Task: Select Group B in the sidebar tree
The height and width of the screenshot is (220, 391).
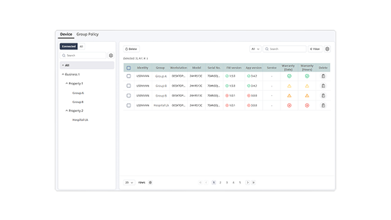Action: (78, 102)
